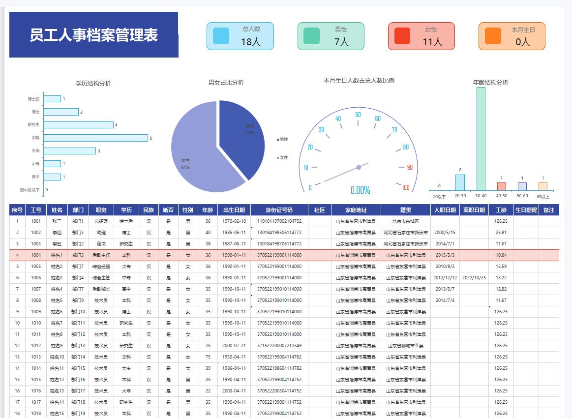Click the 姓名 column header

click(57, 210)
